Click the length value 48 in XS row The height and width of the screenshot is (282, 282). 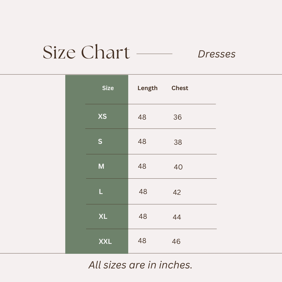click(x=142, y=117)
